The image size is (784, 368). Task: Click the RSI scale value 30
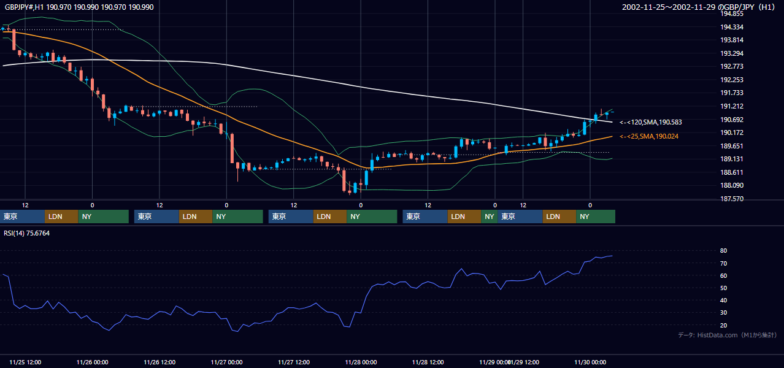724,313
